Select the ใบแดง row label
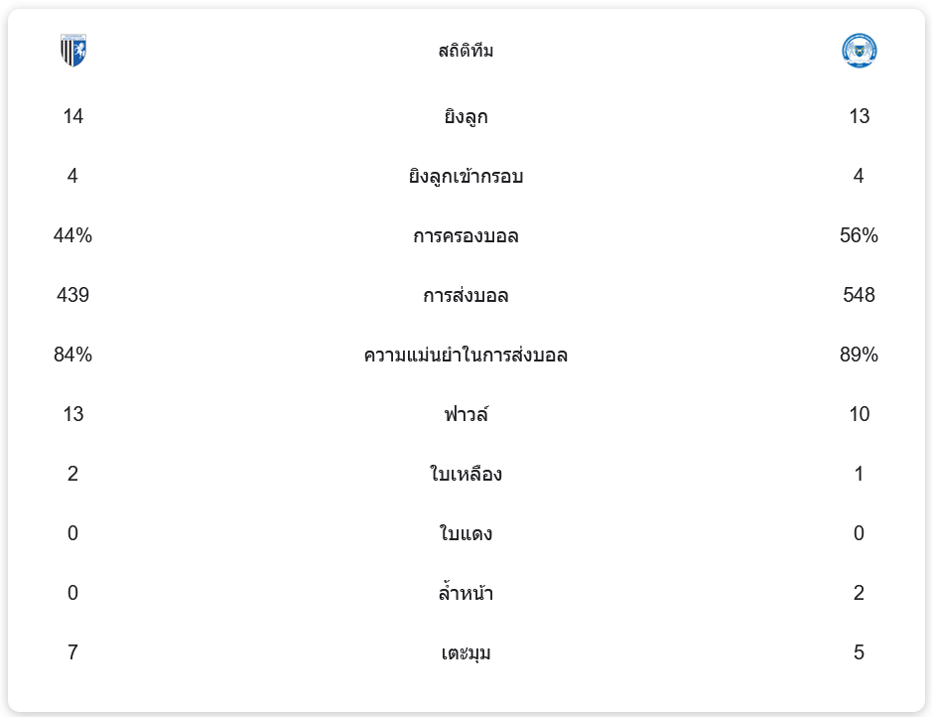932x717 pixels. 466,534
